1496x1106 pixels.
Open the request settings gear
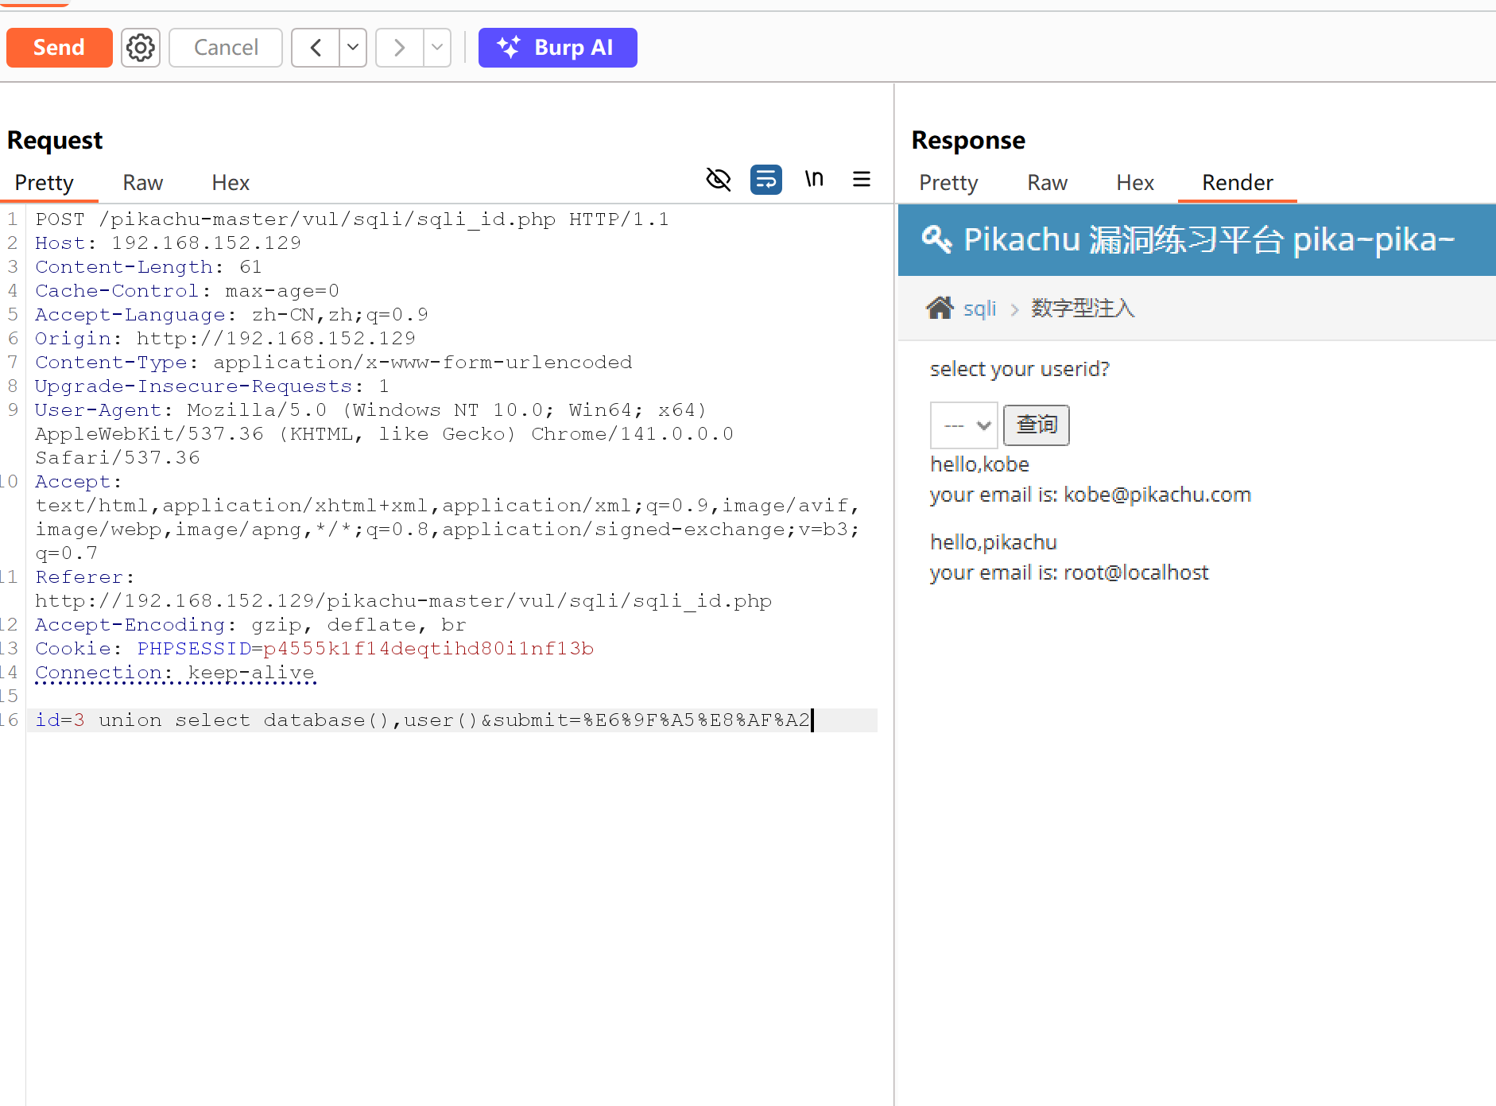[x=141, y=48]
